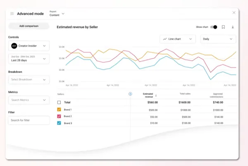Click the Add comparison button
The height and width of the screenshot is (166, 248).
pyautogui.click(x=29, y=26)
